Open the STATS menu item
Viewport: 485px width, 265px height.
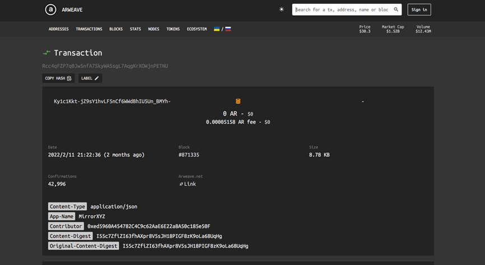pyautogui.click(x=136, y=29)
